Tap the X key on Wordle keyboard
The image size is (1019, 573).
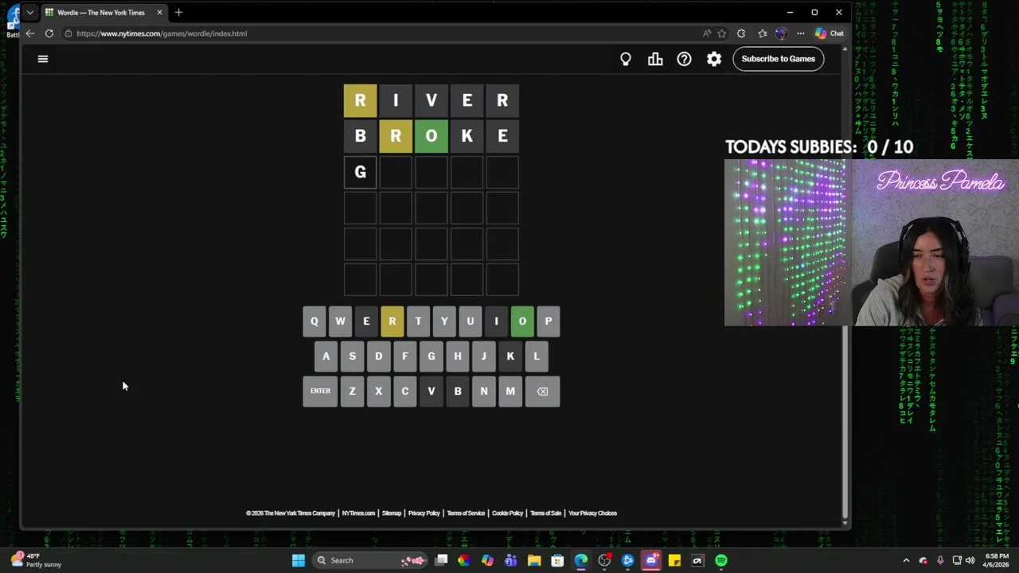379,392
